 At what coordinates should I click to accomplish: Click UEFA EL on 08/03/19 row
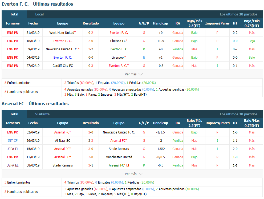[x=13, y=165]
